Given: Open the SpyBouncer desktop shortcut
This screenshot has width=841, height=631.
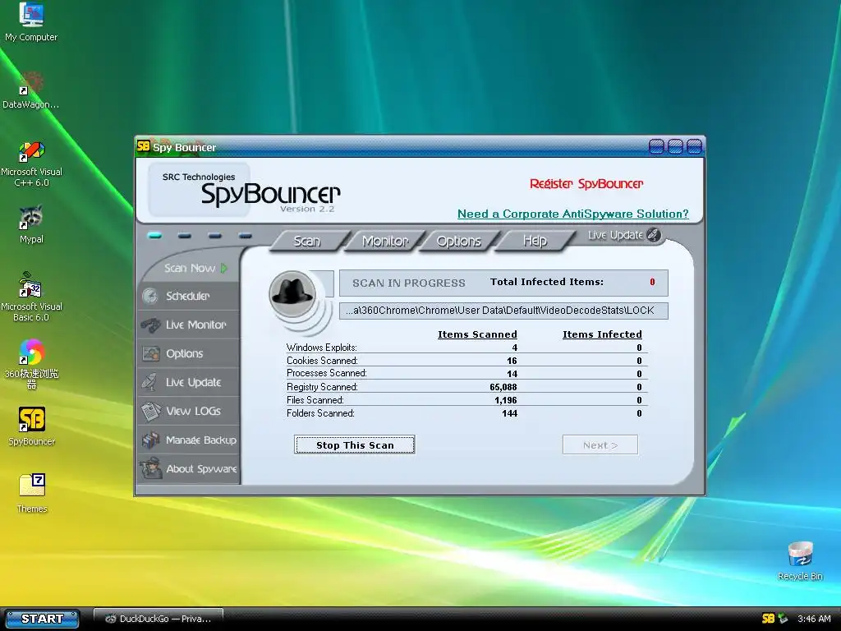Looking at the screenshot, I should tap(31, 426).
